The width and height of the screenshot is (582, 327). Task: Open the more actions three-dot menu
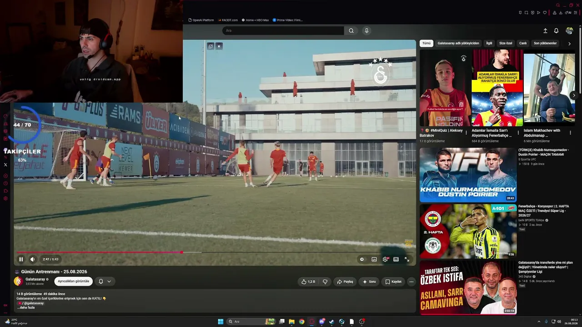click(411, 282)
